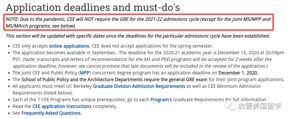This screenshot has height=119, width=291.
Task: Open the "online applications" link
Action: click(x=69, y=46)
